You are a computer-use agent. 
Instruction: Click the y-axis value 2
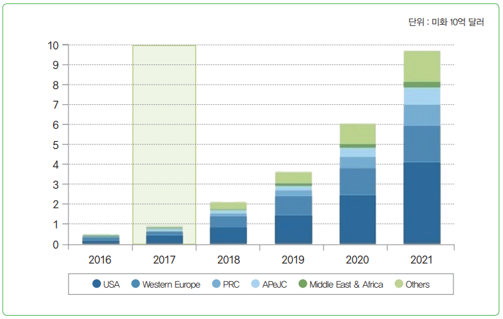(x=56, y=205)
